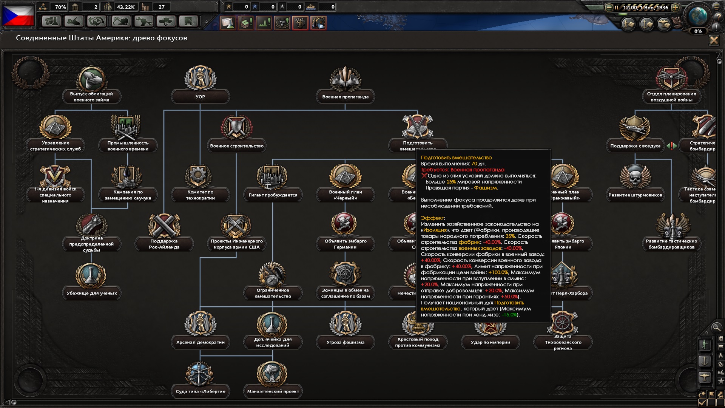Open the magnifier search button

(716, 328)
